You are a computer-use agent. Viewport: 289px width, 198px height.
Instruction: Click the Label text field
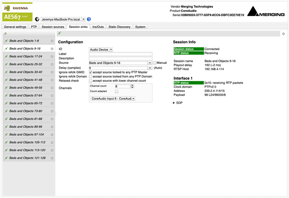point(120,54)
